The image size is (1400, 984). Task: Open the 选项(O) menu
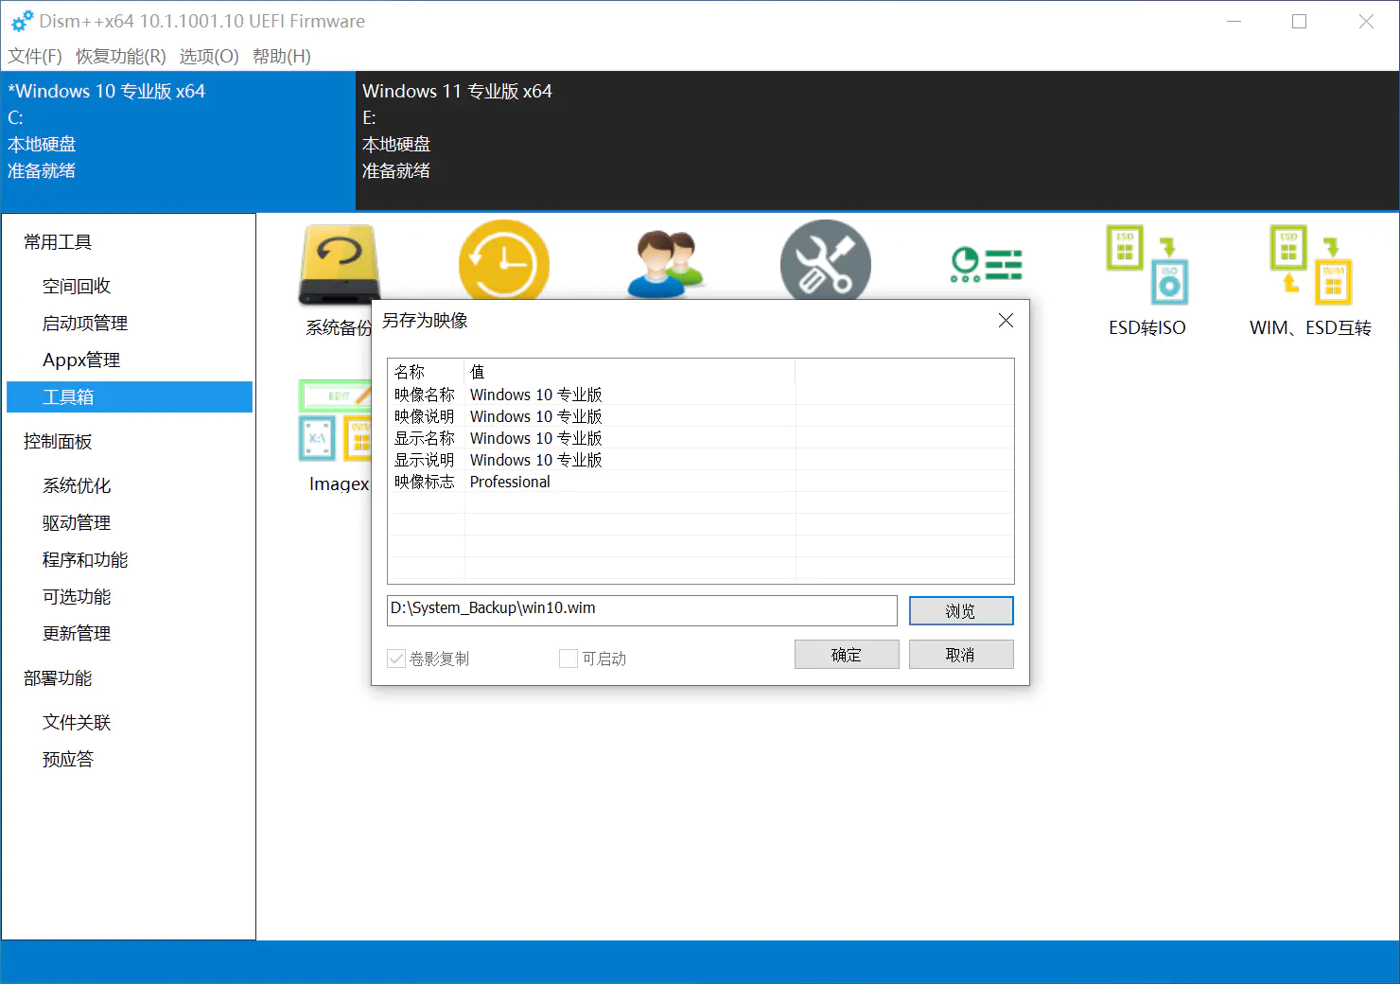point(209,57)
